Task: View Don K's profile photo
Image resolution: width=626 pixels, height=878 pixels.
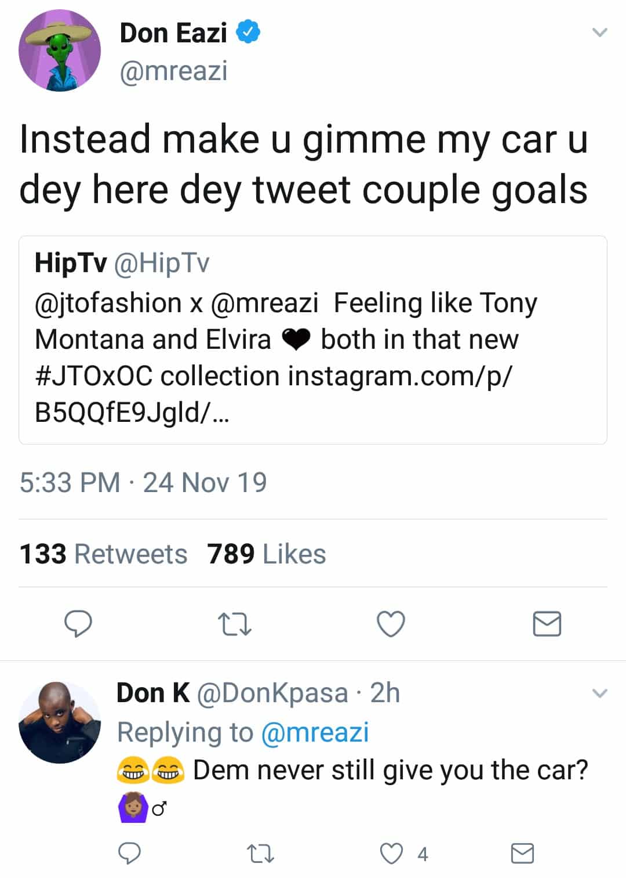Action: (60, 722)
